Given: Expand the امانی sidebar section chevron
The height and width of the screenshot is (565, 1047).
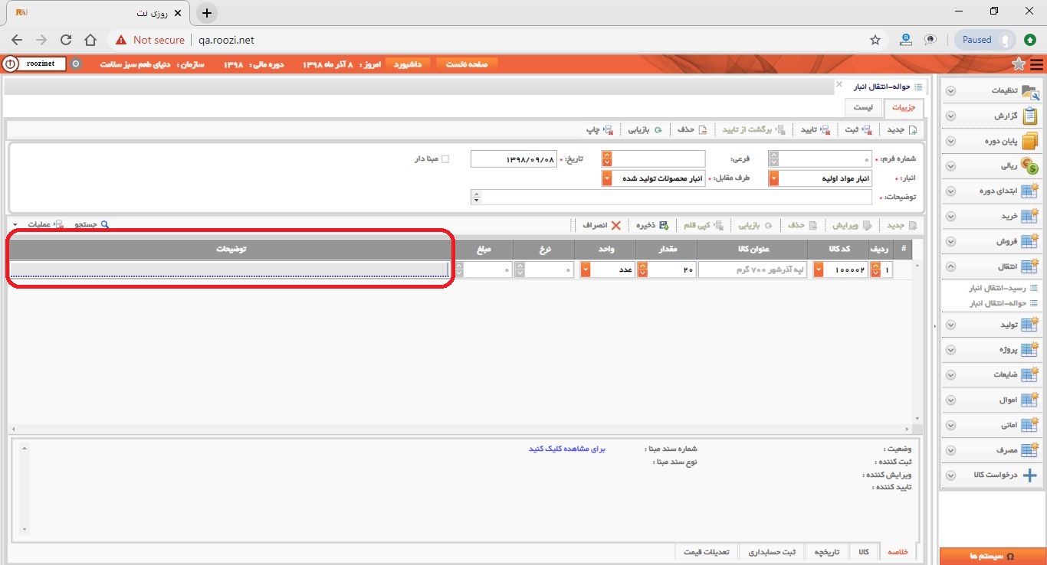Looking at the screenshot, I should pos(950,425).
